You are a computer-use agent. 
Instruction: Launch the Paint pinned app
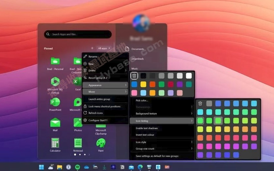(101, 143)
